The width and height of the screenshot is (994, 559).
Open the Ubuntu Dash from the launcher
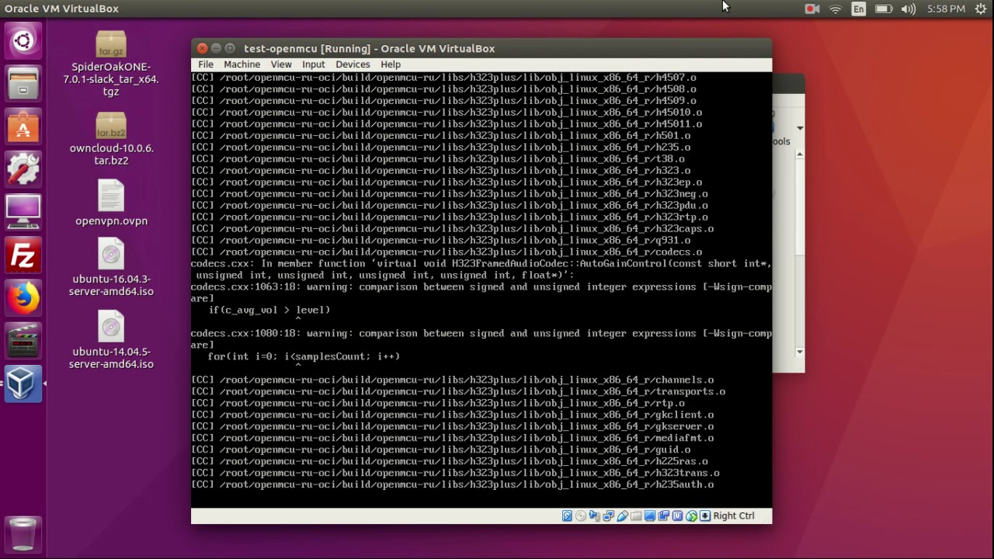[23, 40]
